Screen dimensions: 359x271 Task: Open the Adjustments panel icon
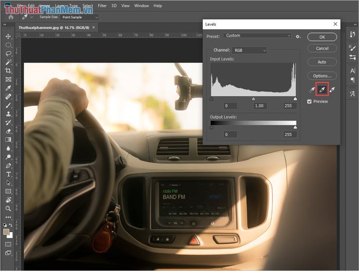[x=353, y=57]
